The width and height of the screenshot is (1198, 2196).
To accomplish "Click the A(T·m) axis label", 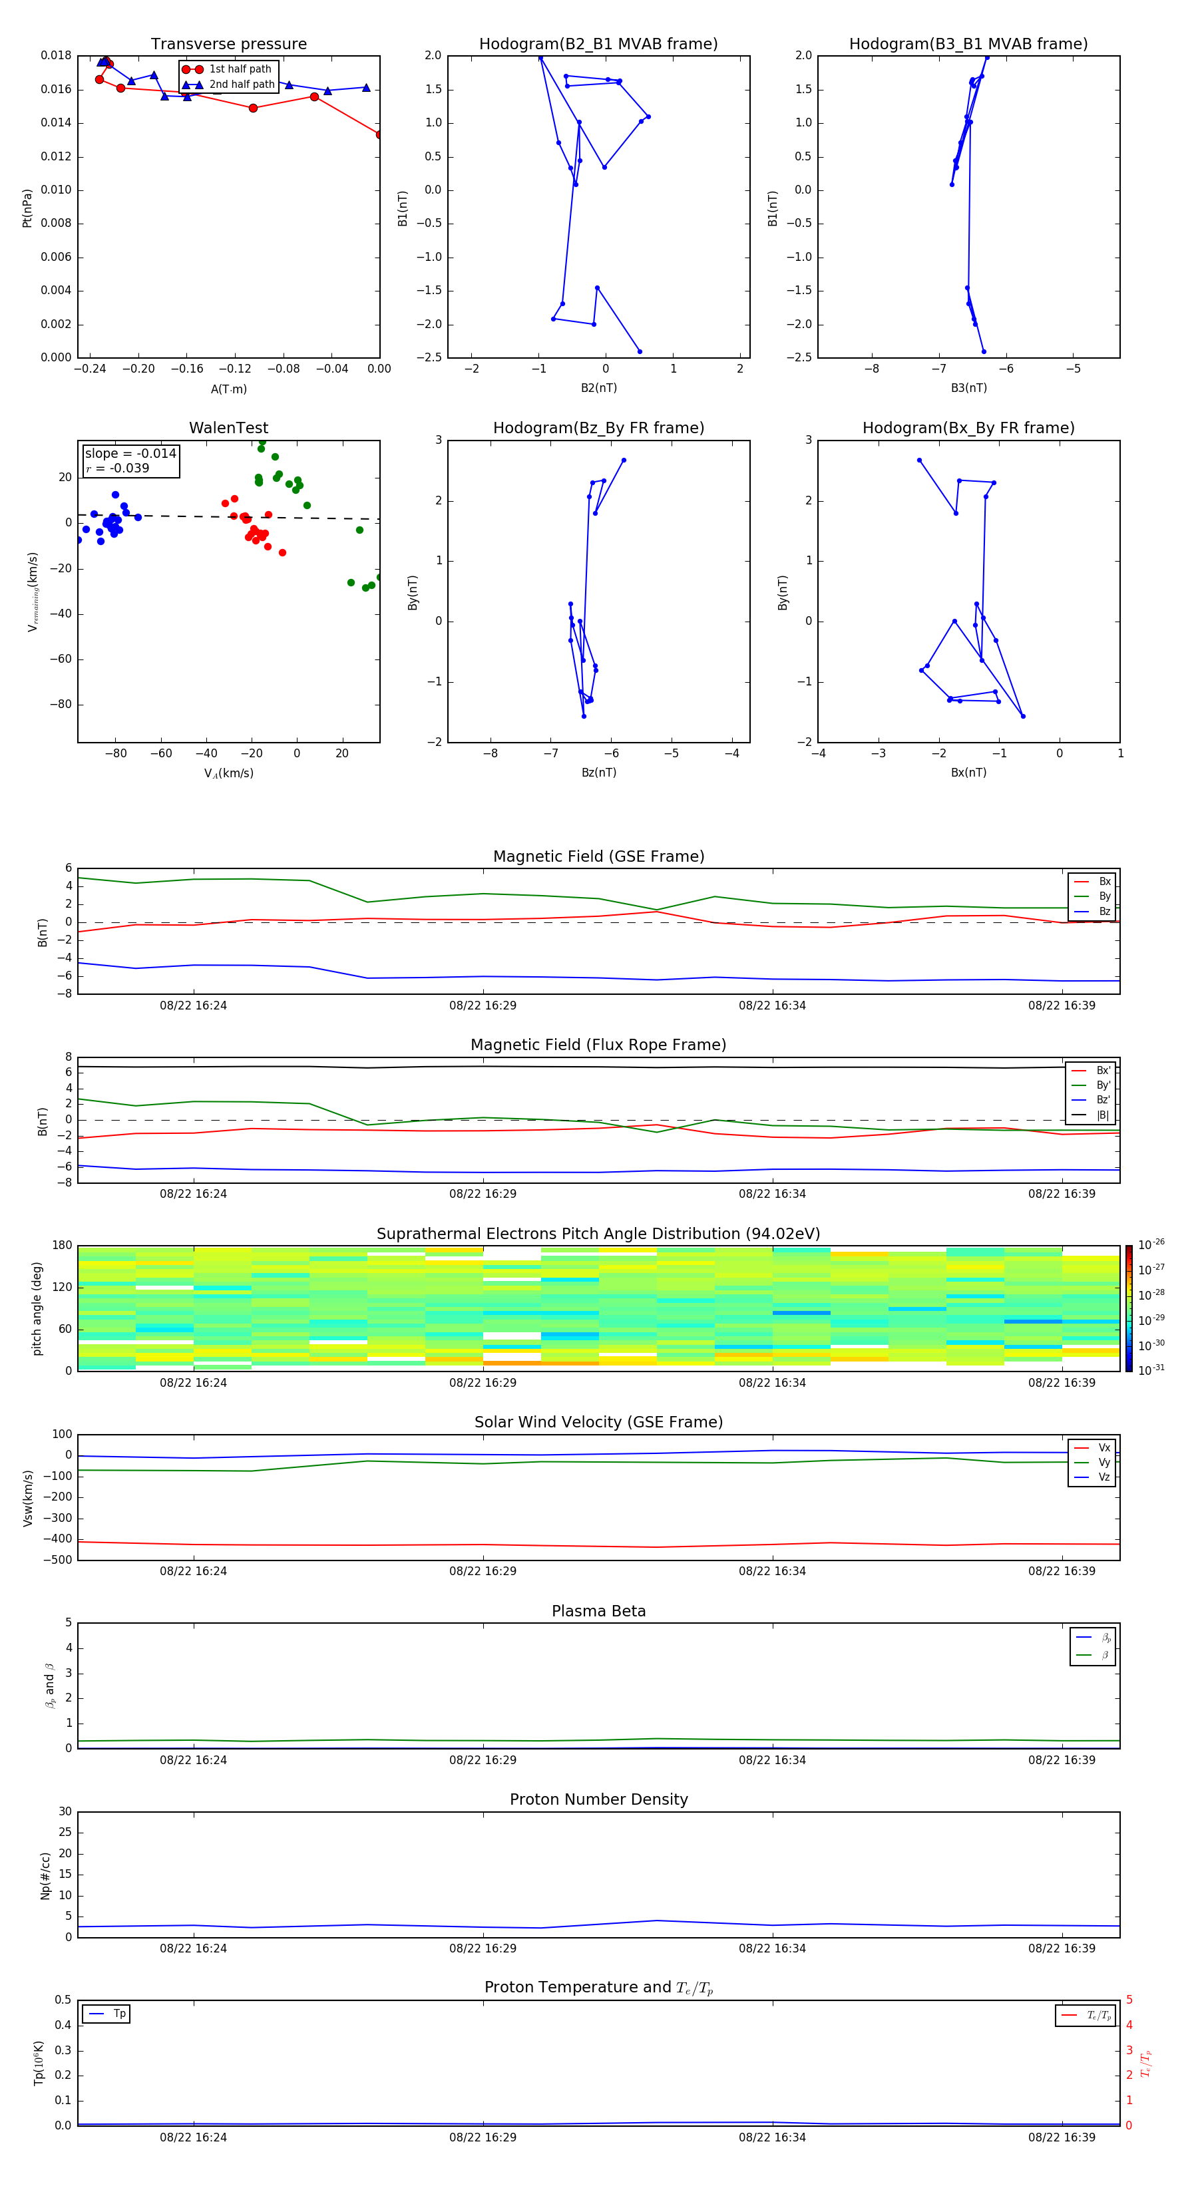I will 228,389.
